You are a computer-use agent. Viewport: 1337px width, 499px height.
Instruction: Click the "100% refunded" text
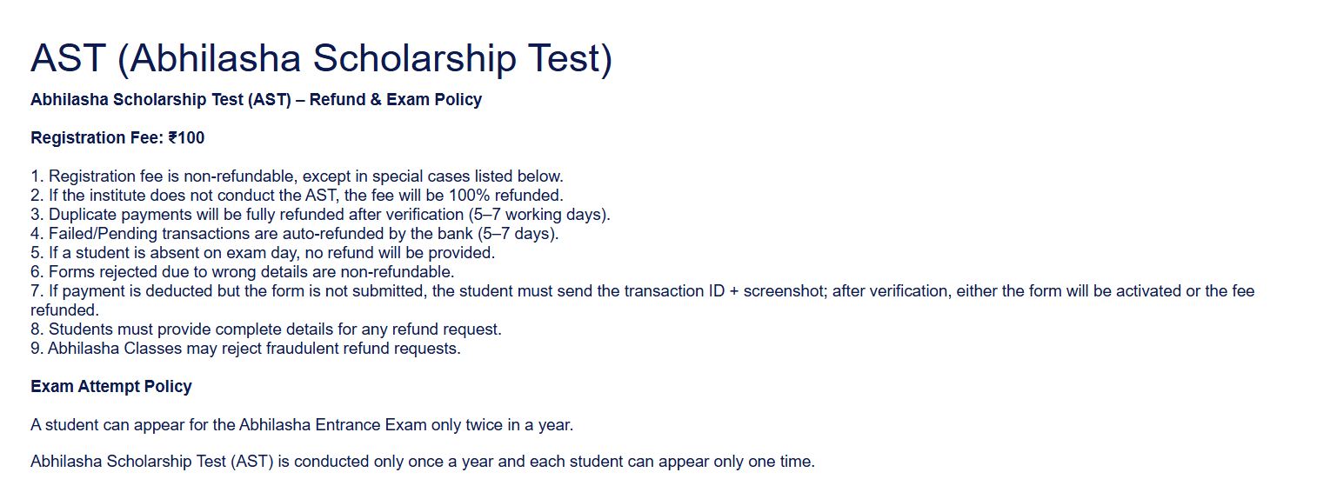pyautogui.click(x=511, y=196)
